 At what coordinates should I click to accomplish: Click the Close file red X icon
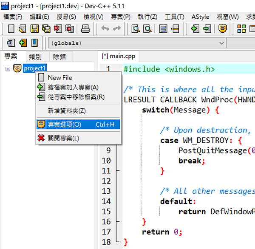(58, 29)
